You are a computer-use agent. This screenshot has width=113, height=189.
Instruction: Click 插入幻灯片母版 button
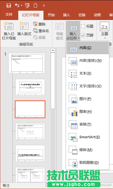point(9,31)
